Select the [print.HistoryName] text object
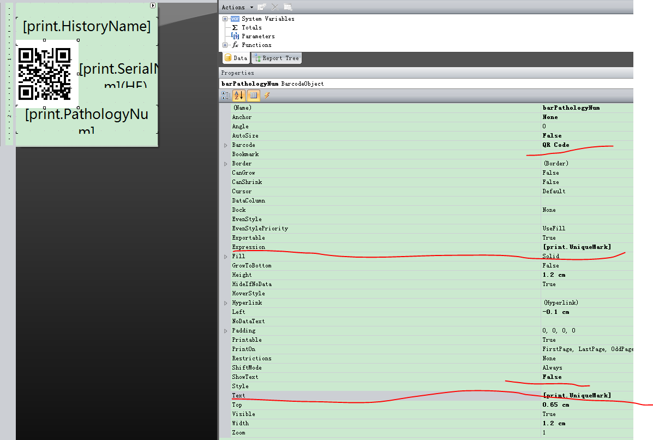The height and width of the screenshot is (440, 653). point(87,26)
